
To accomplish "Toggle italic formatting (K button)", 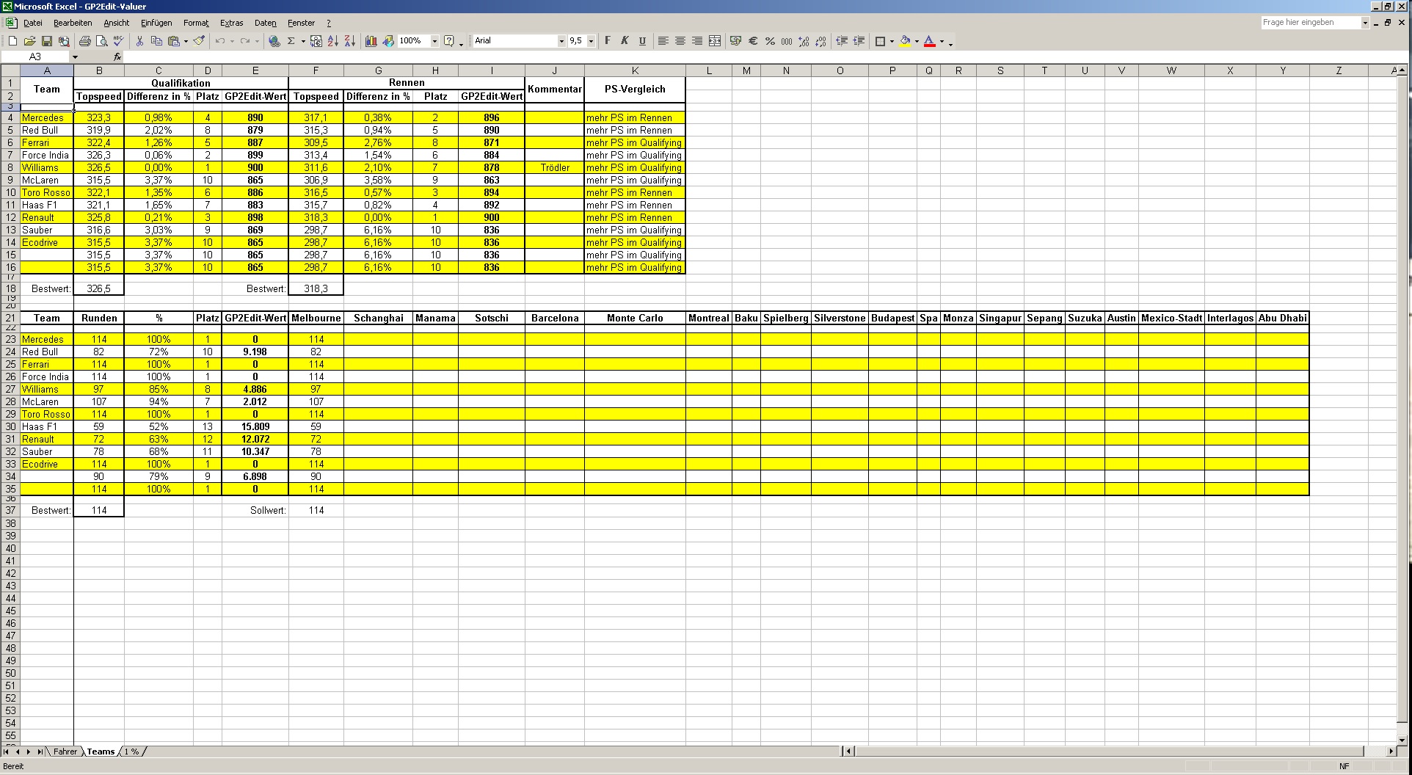I will pyautogui.click(x=625, y=41).
